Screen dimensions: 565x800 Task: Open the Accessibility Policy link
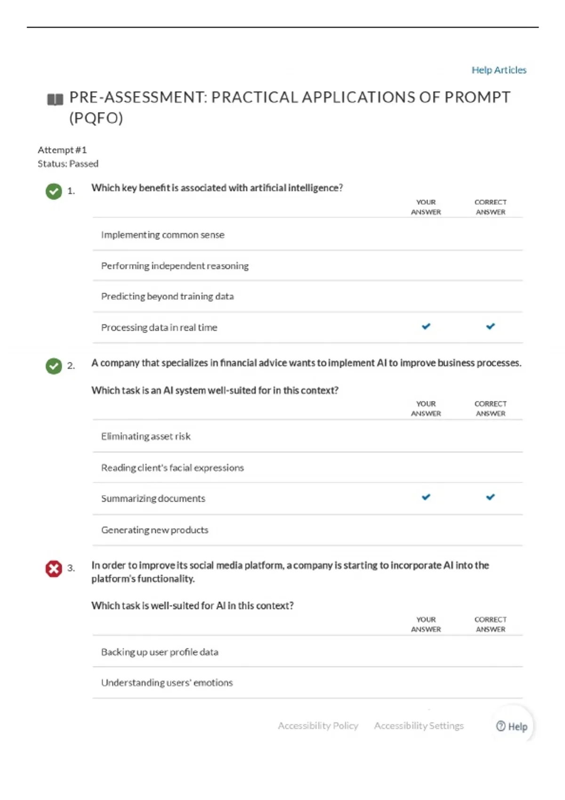318,726
